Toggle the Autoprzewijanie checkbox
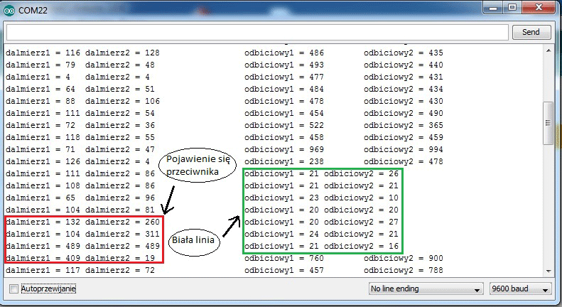 (14, 289)
